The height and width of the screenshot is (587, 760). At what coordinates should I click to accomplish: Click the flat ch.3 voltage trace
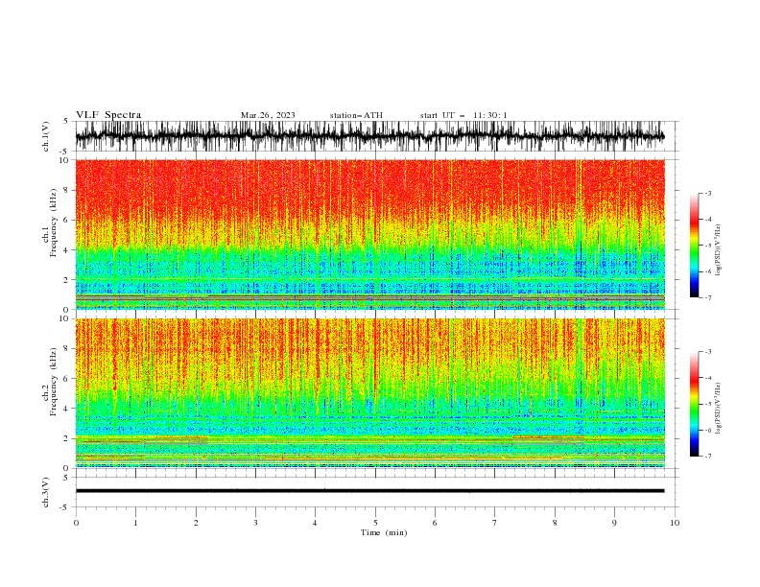(x=369, y=491)
